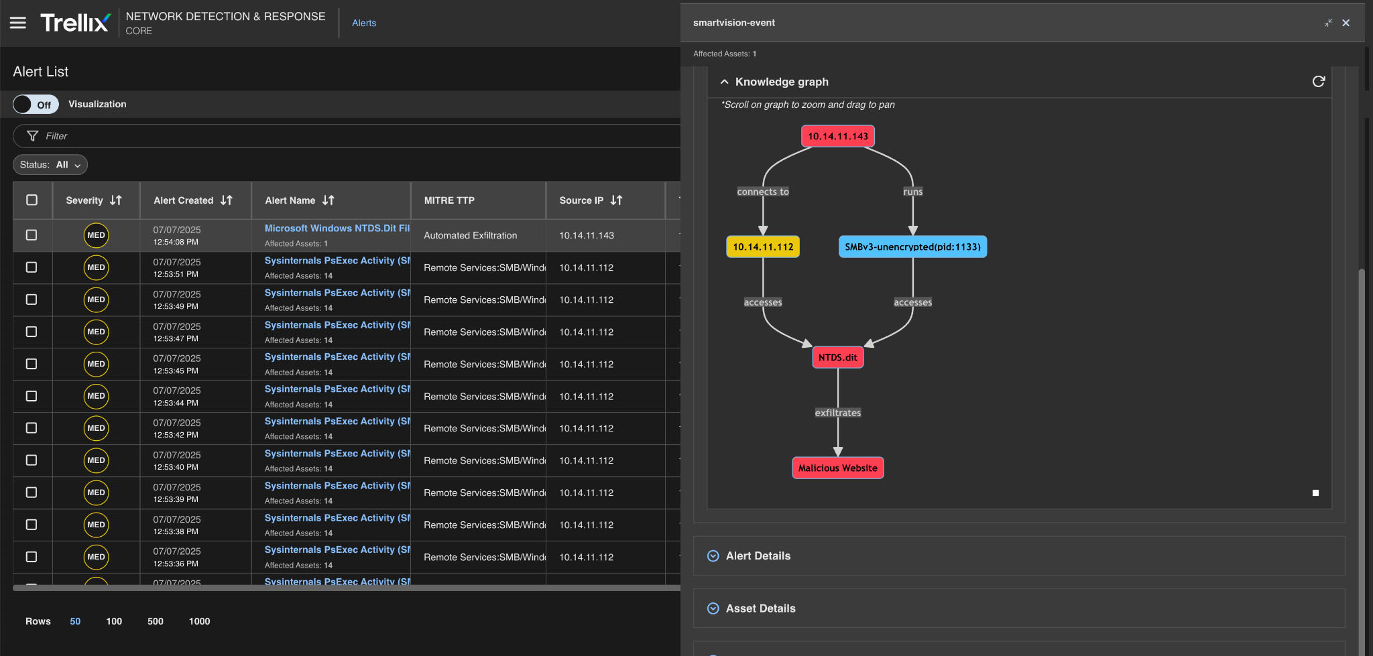Open the Status All dropdown
The width and height of the screenshot is (1373, 656).
pos(50,165)
